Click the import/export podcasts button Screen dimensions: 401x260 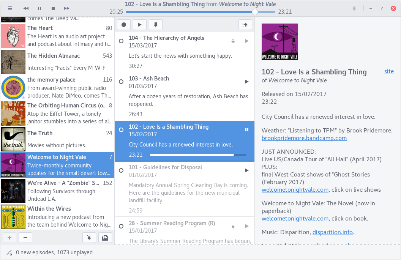click(x=105, y=238)
